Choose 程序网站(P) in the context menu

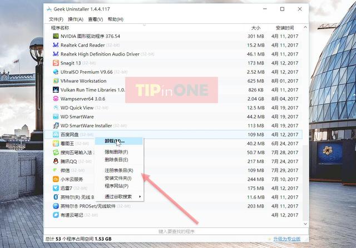(119, 186)
